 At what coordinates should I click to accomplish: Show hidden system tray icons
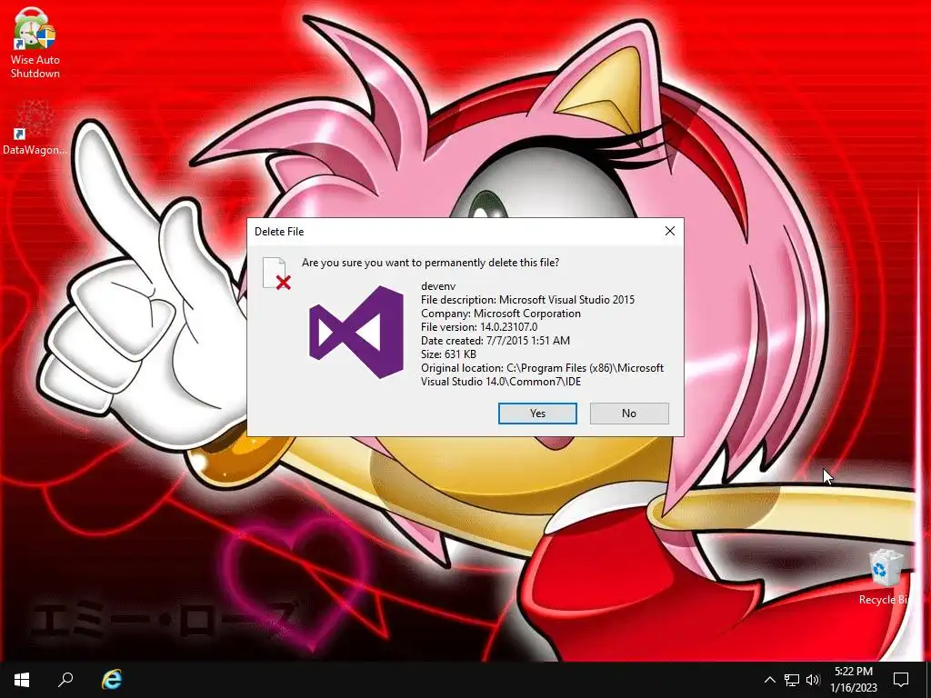[769, 680]
